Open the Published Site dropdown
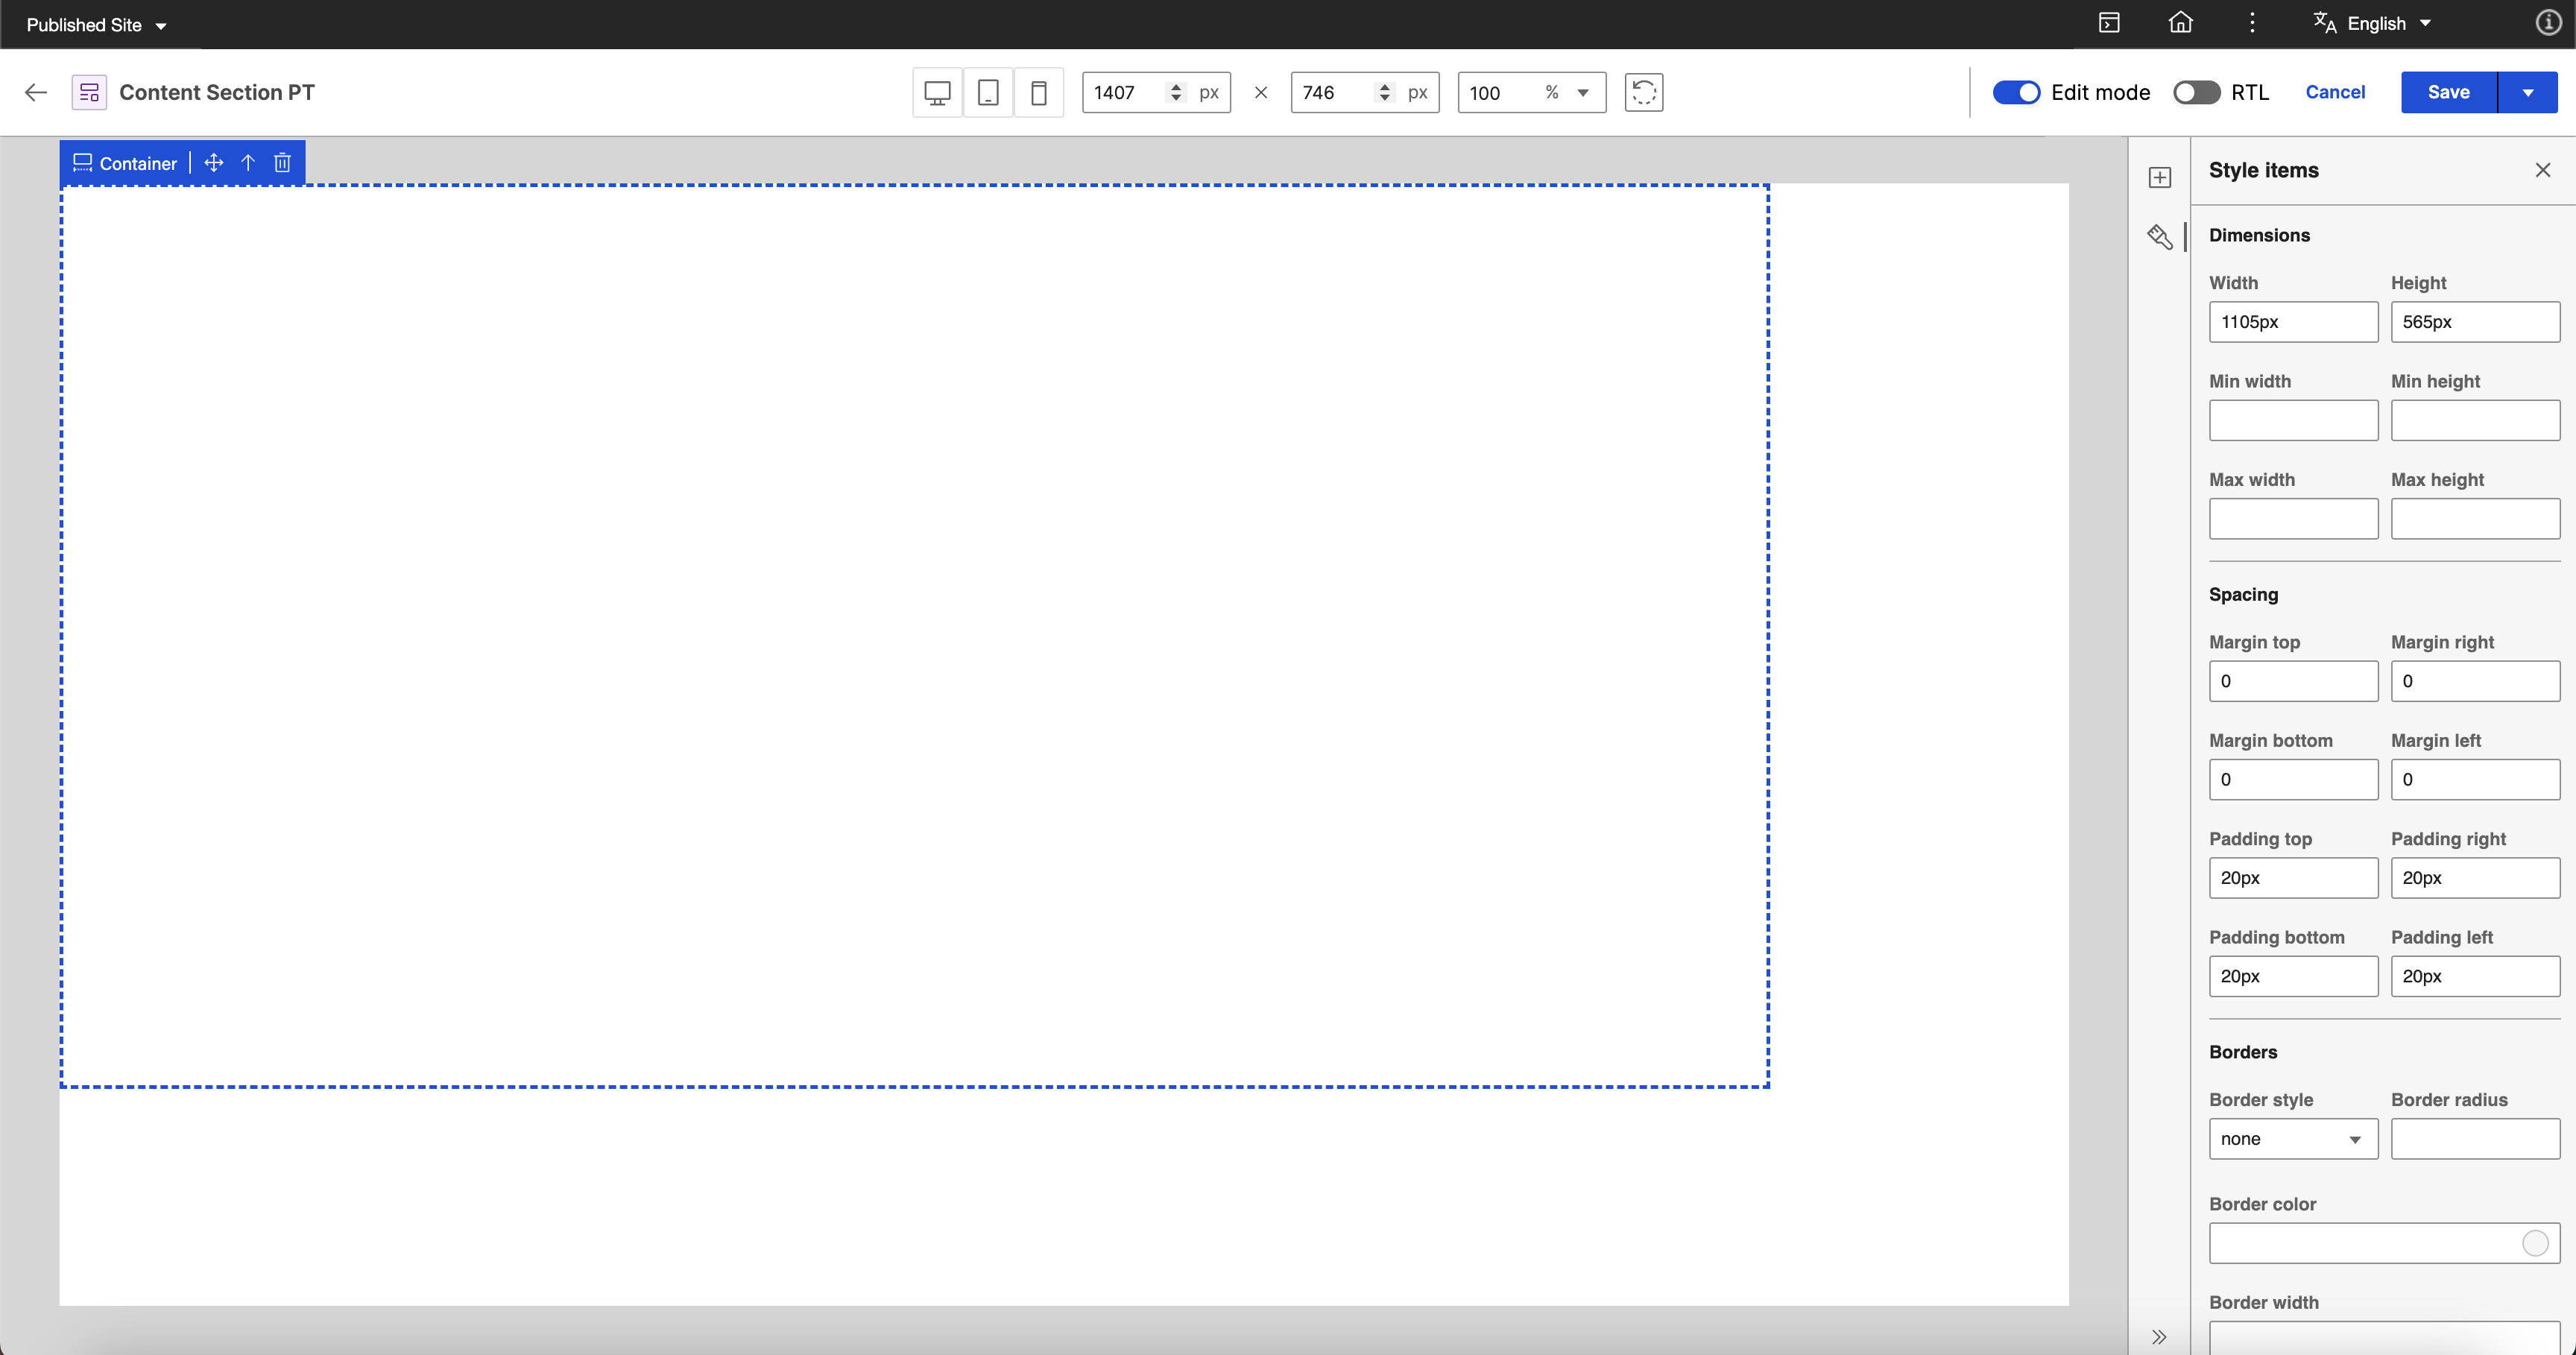This screenshot has height=1355, width=2576. click(x=96, y=25)
